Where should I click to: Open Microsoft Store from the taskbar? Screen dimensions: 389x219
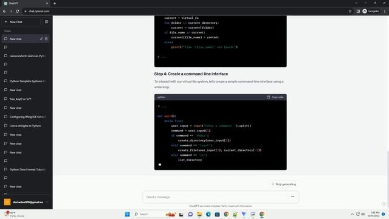click(217, 214)
